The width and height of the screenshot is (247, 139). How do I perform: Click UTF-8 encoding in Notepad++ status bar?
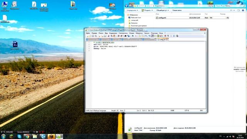(x=187, y=111)
